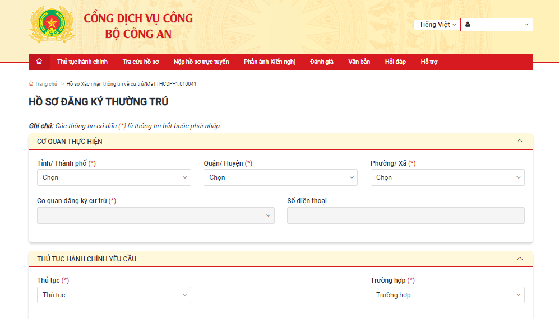Open the Tra cứu hồ sơ menu
The image size is (559, 319).
141,62
